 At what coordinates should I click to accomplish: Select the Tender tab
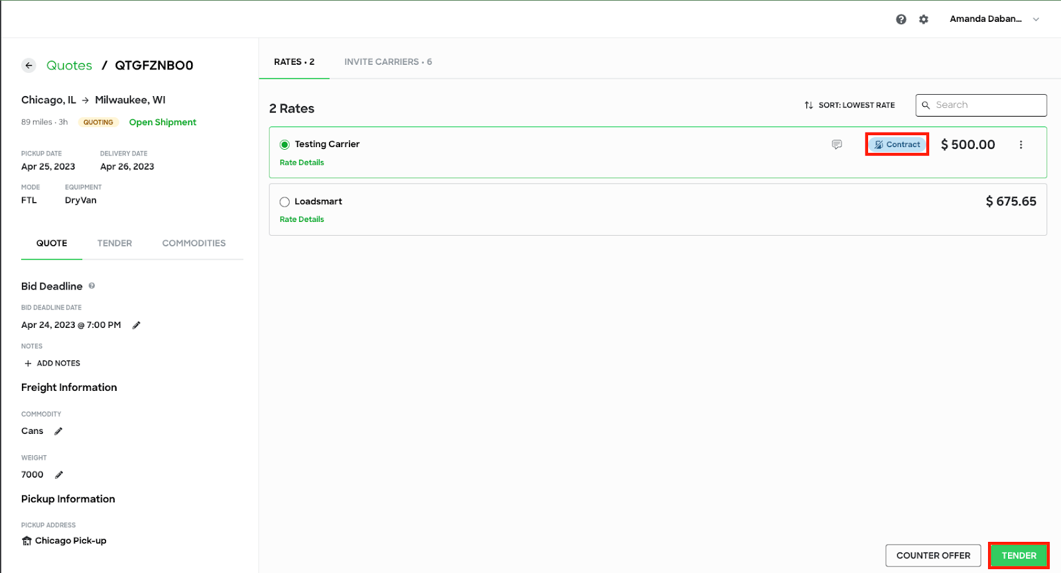pos(115,243)
